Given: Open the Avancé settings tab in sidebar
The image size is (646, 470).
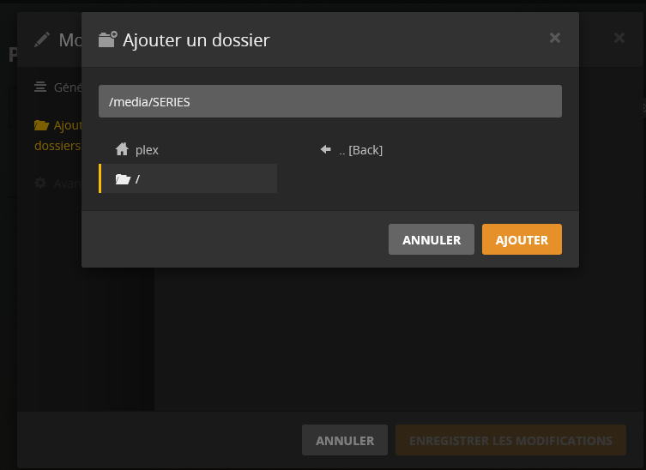Looking at the screenshot, I should tap(57, 183).
